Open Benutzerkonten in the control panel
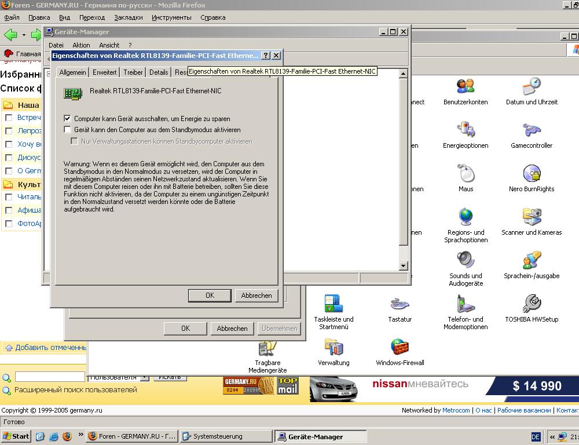 click(466, 92)
